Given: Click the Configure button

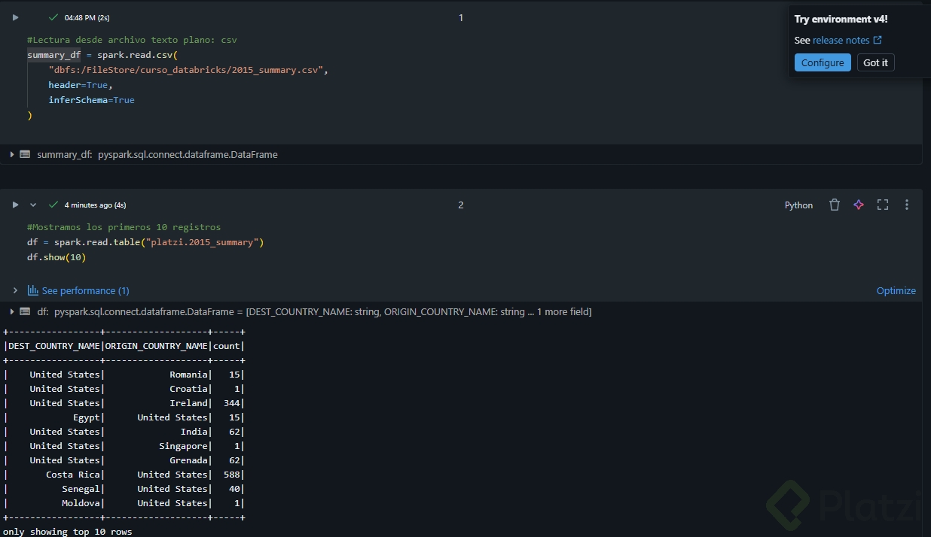Looking at the screenshot, I should (823, 62).
